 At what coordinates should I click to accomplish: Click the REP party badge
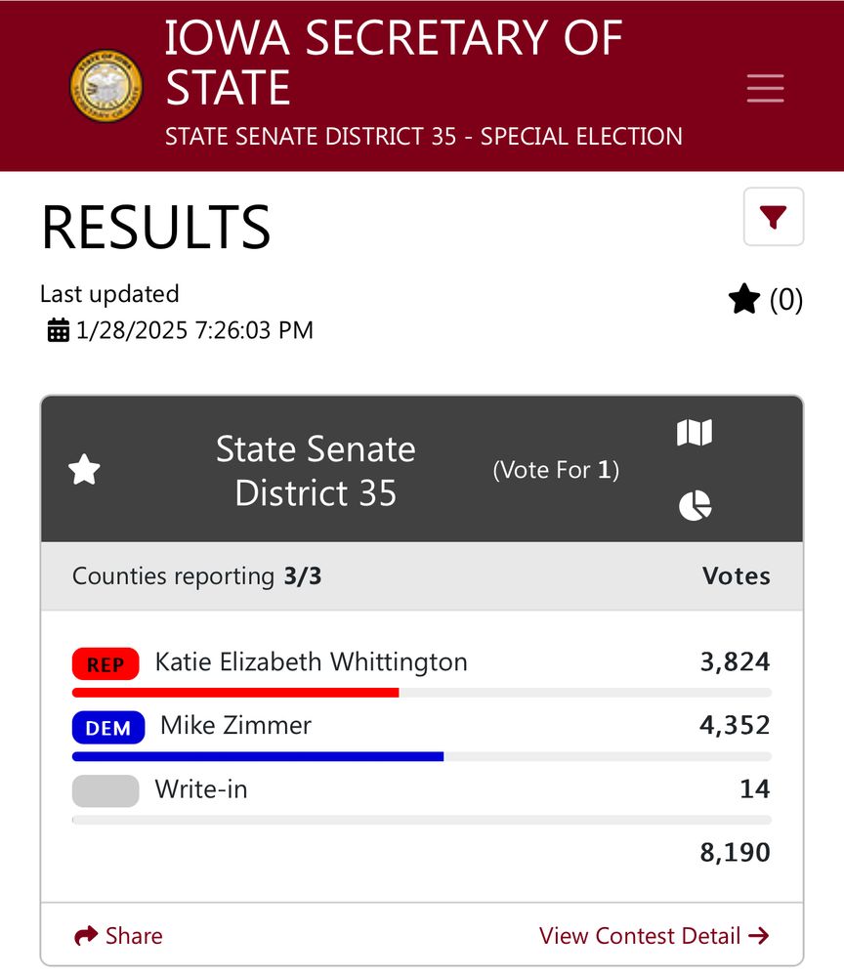click(x=105, y=664)
